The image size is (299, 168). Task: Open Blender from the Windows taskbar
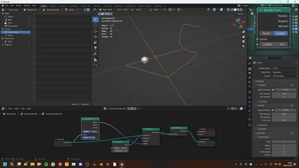[121, 164]
